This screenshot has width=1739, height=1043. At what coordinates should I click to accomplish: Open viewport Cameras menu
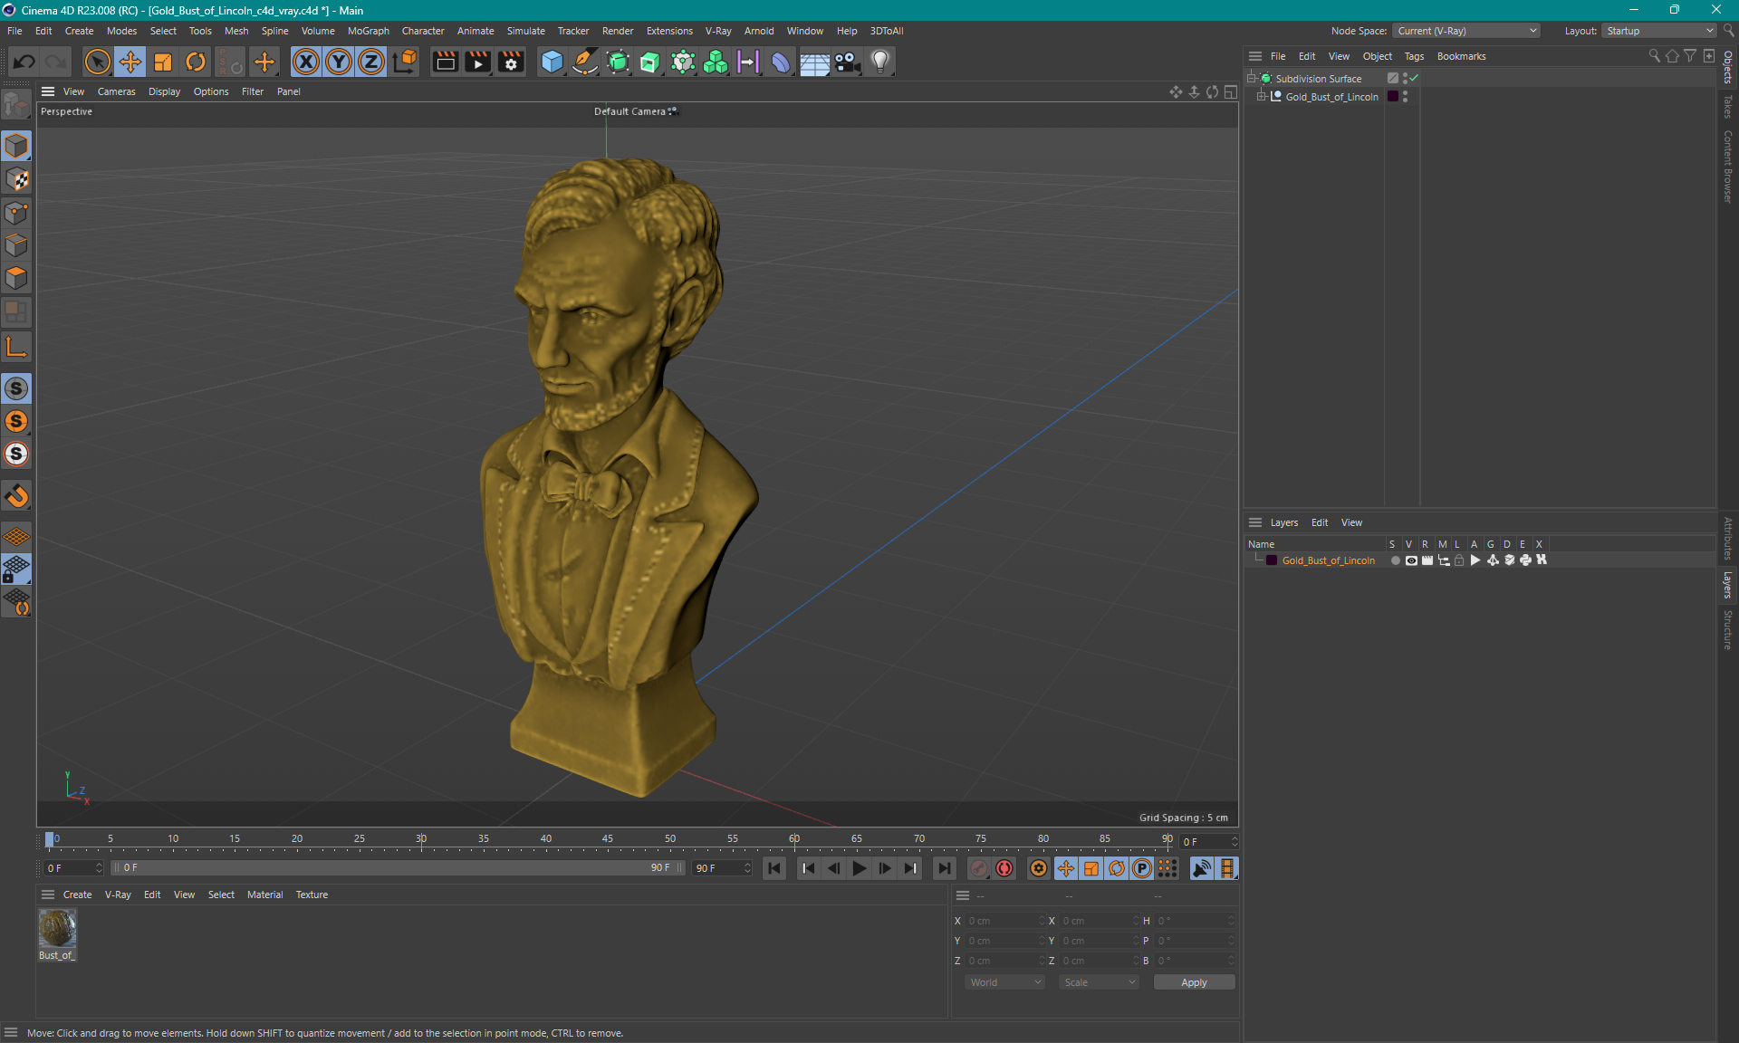coord(116,91)
